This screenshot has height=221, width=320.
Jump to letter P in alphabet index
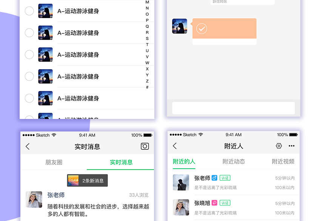pyautogui.click(x=147, y=20)
